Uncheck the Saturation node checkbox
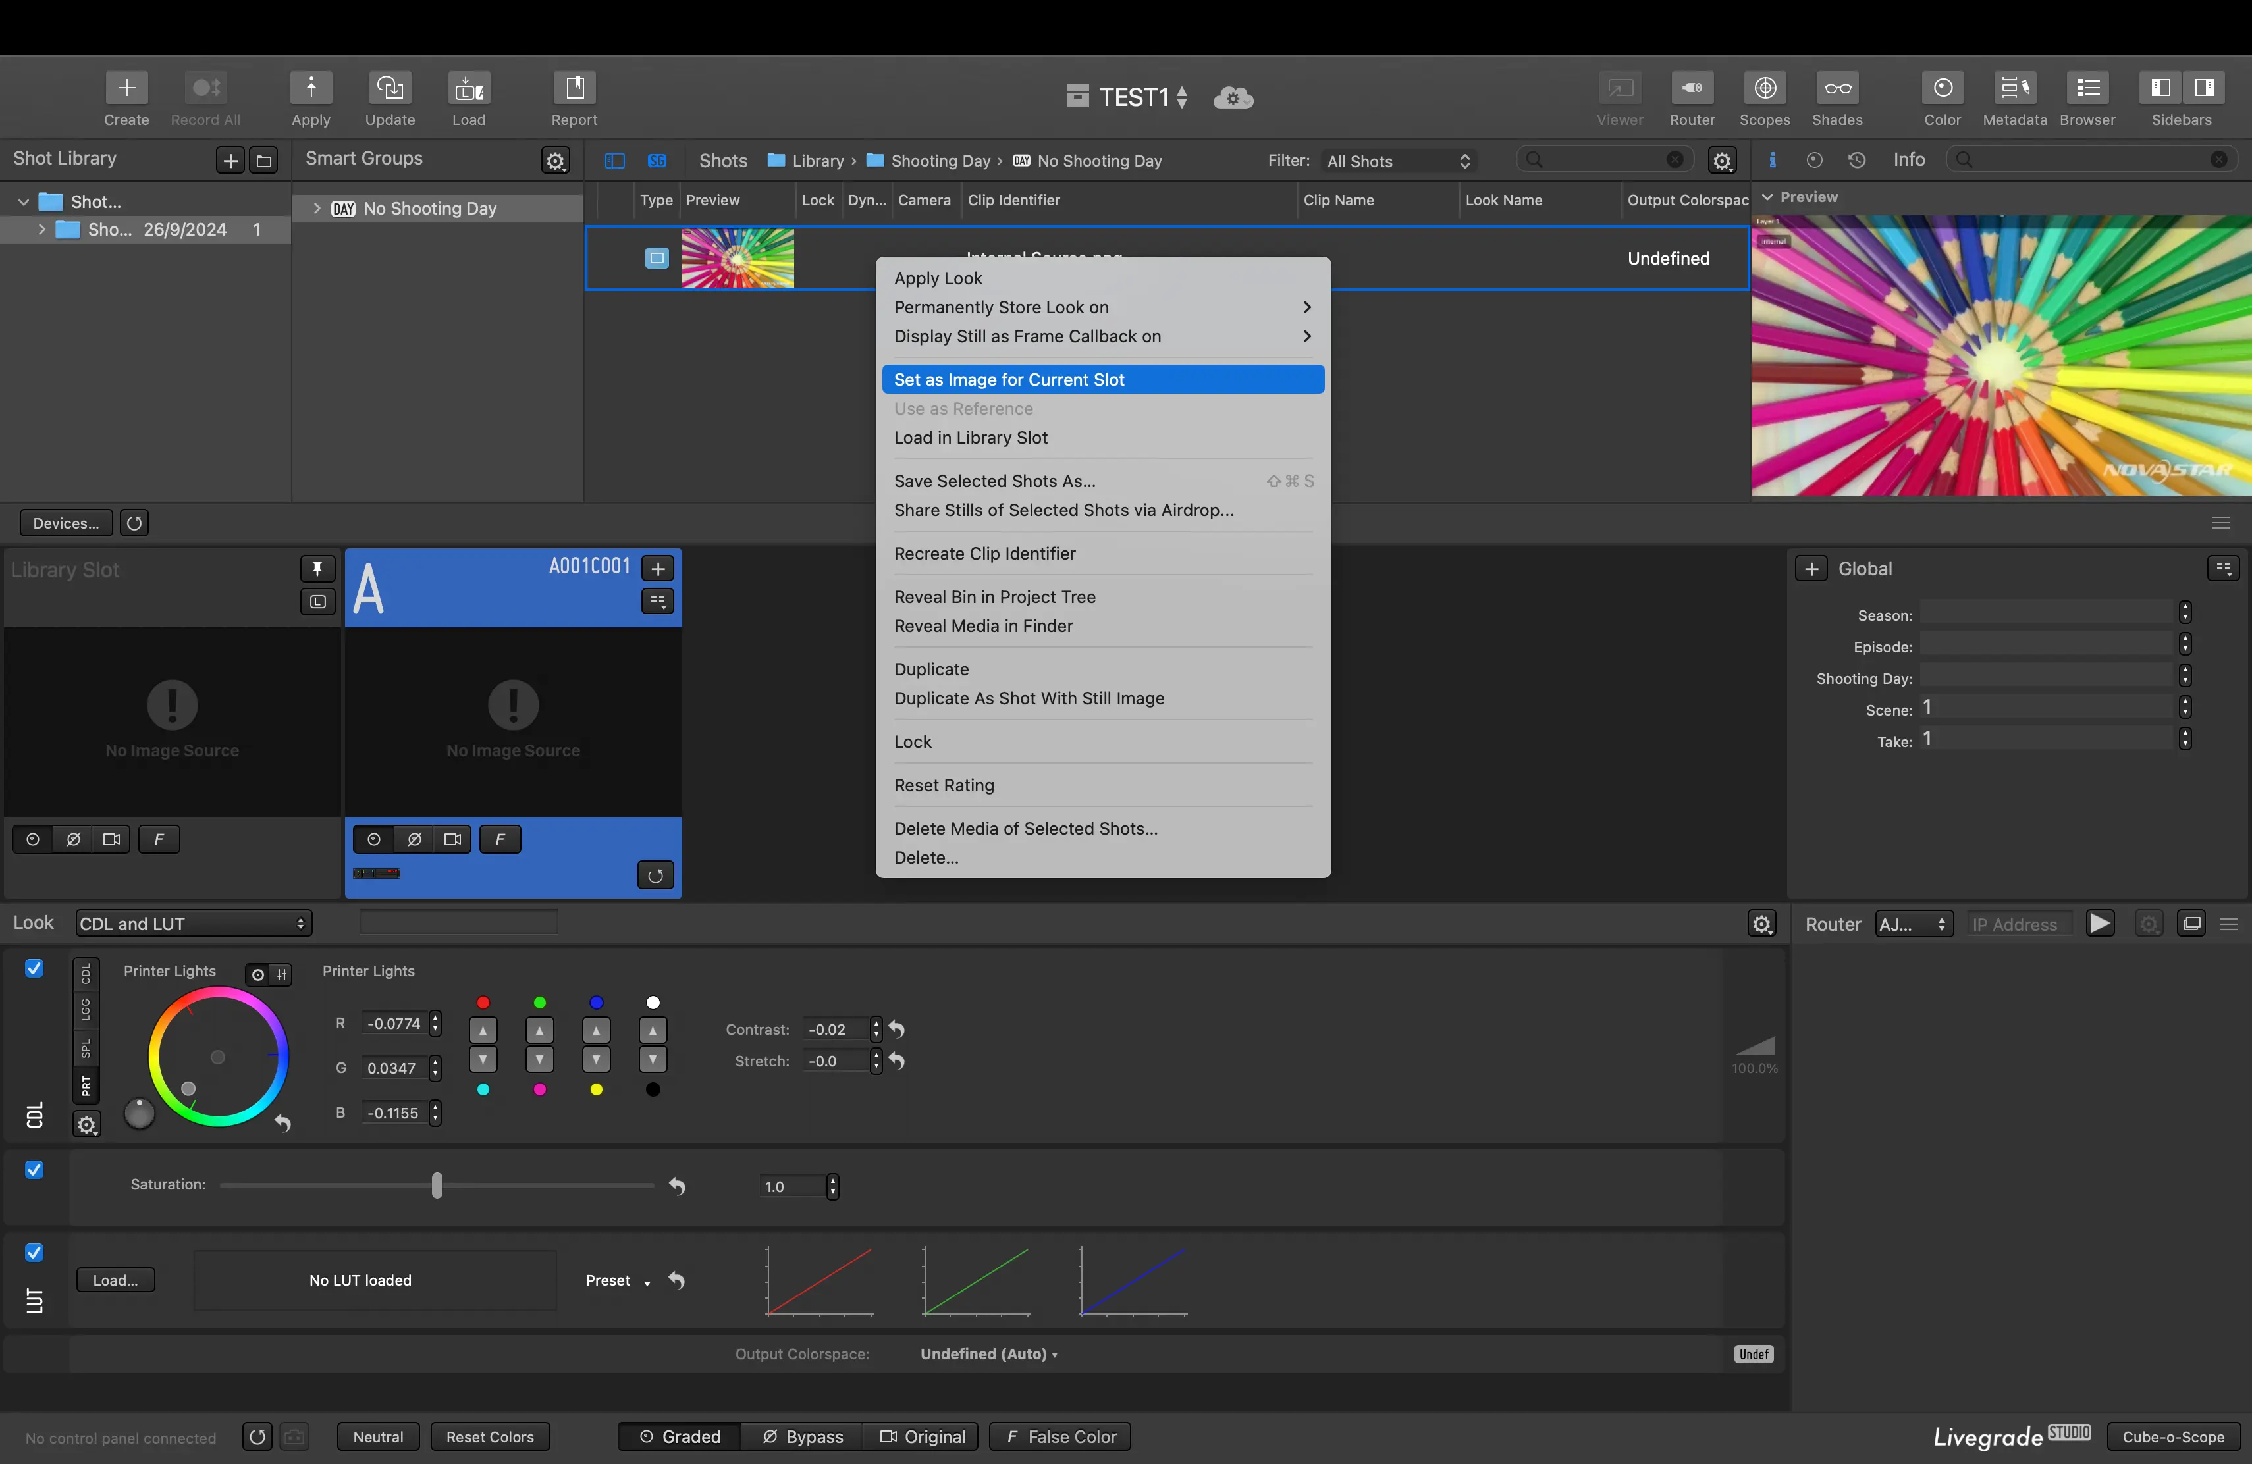The image size is (2252, 1464). pyautogui.click(x=34, y=1170)
